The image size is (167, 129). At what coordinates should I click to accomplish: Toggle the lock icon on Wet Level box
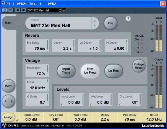click(91, 104)
